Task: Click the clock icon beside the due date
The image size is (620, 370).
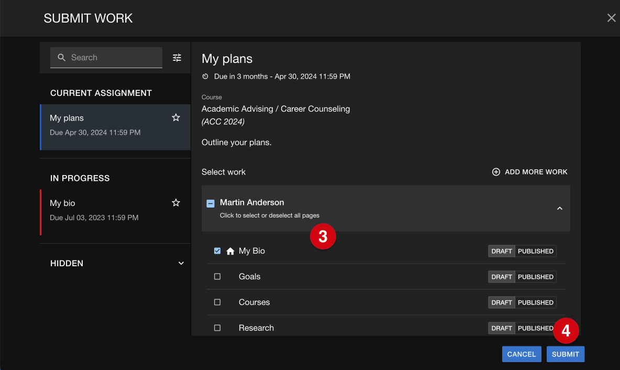Action: coord(205,77)
